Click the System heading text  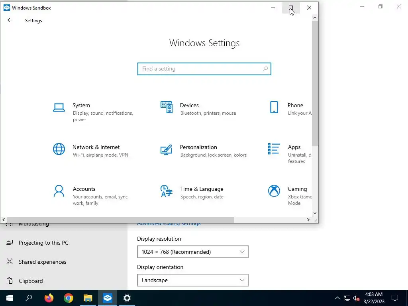(x=81, y=105)
